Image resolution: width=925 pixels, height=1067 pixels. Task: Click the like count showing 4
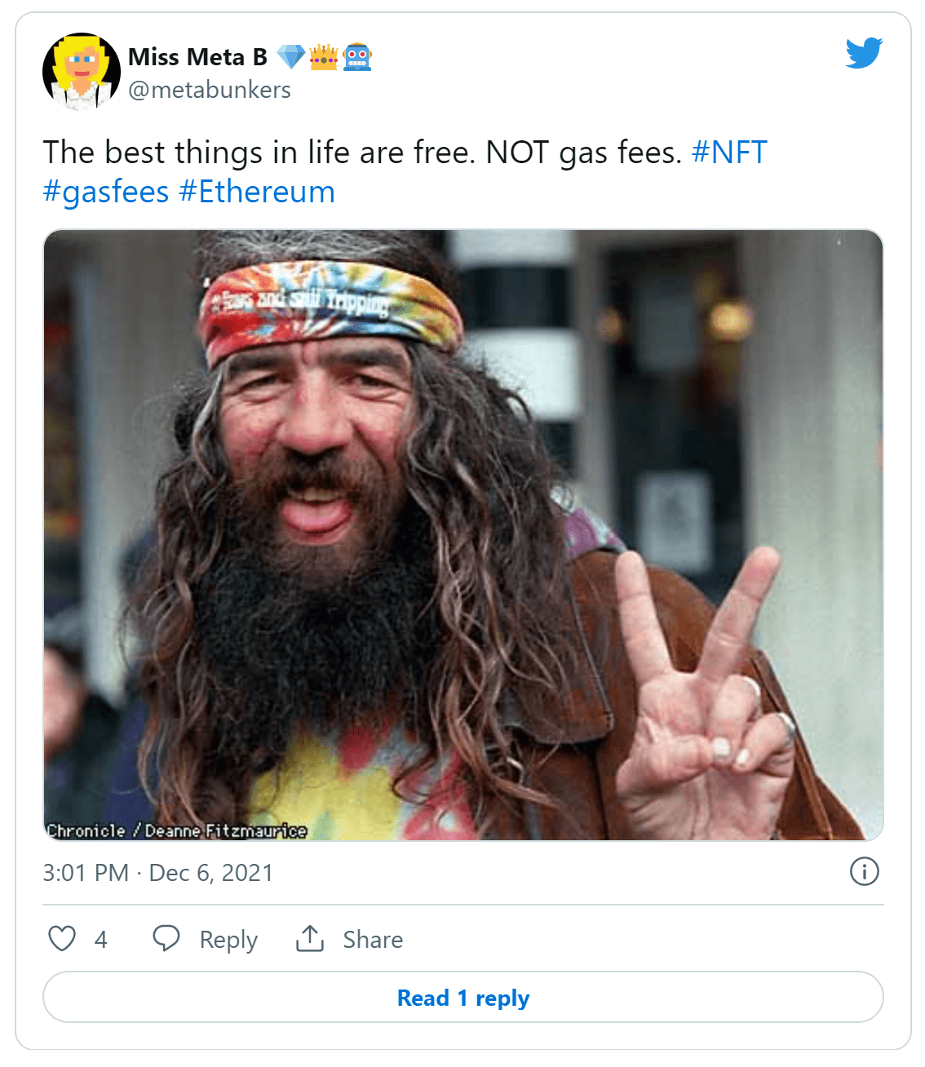coord(102,939)
